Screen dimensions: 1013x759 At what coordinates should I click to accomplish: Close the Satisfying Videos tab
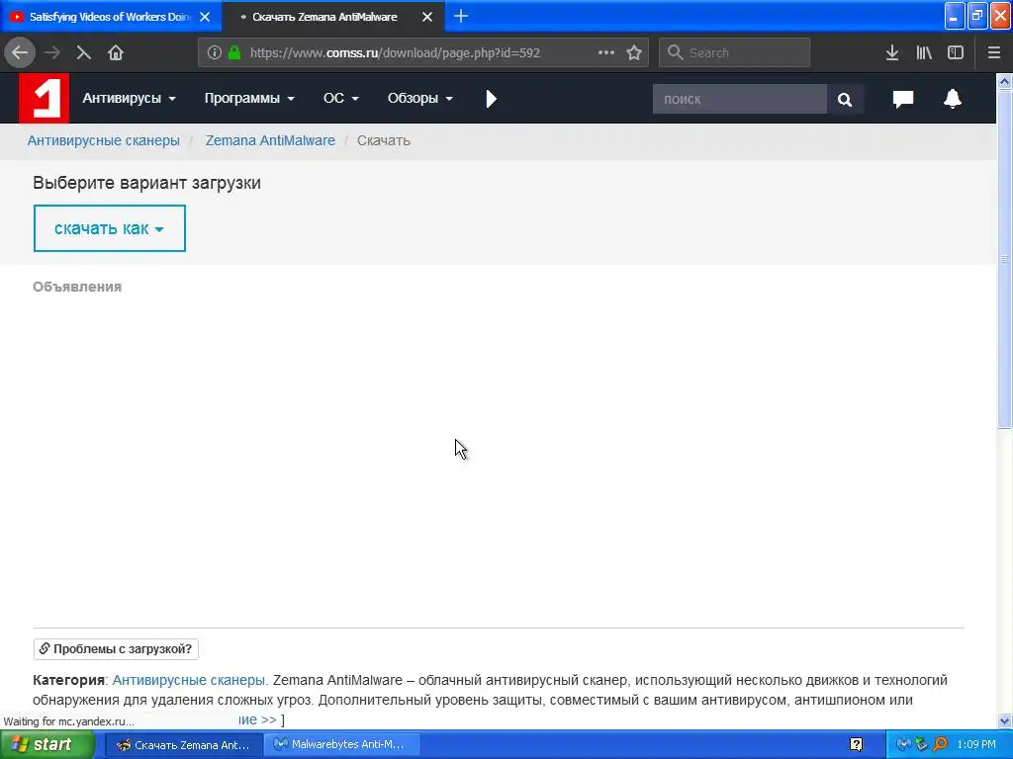[205, 17]
